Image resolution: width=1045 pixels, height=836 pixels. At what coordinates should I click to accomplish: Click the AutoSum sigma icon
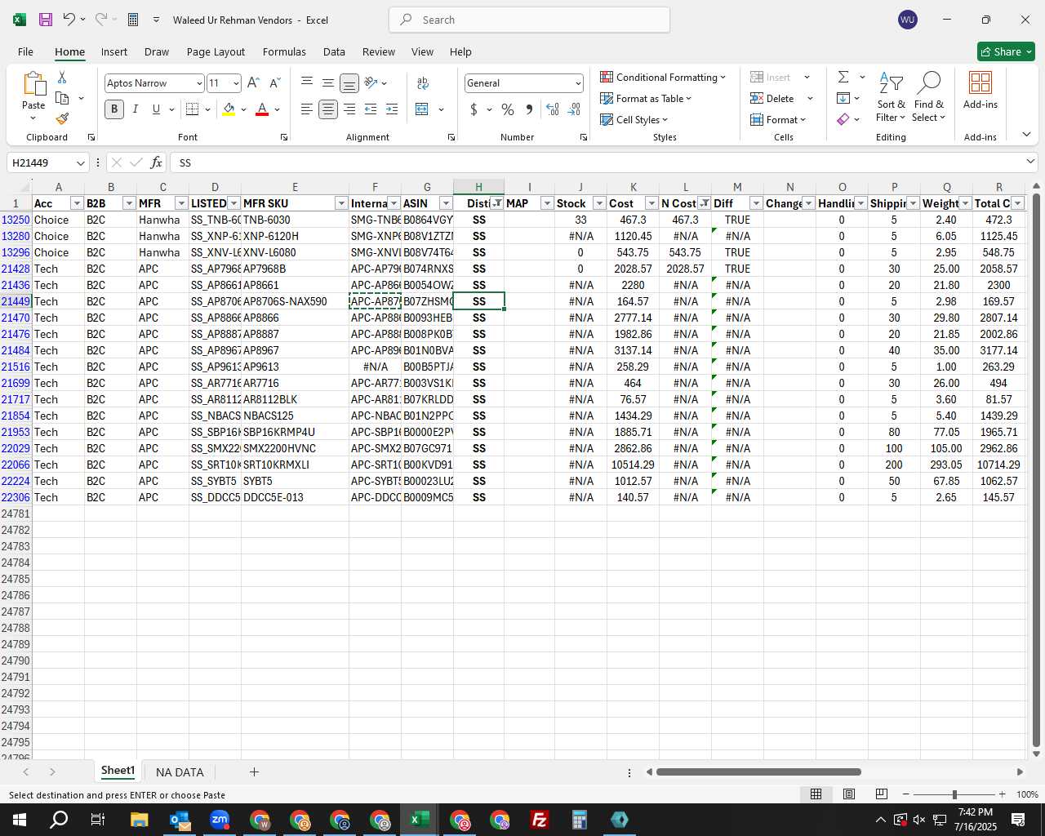(x=843, y=77)
